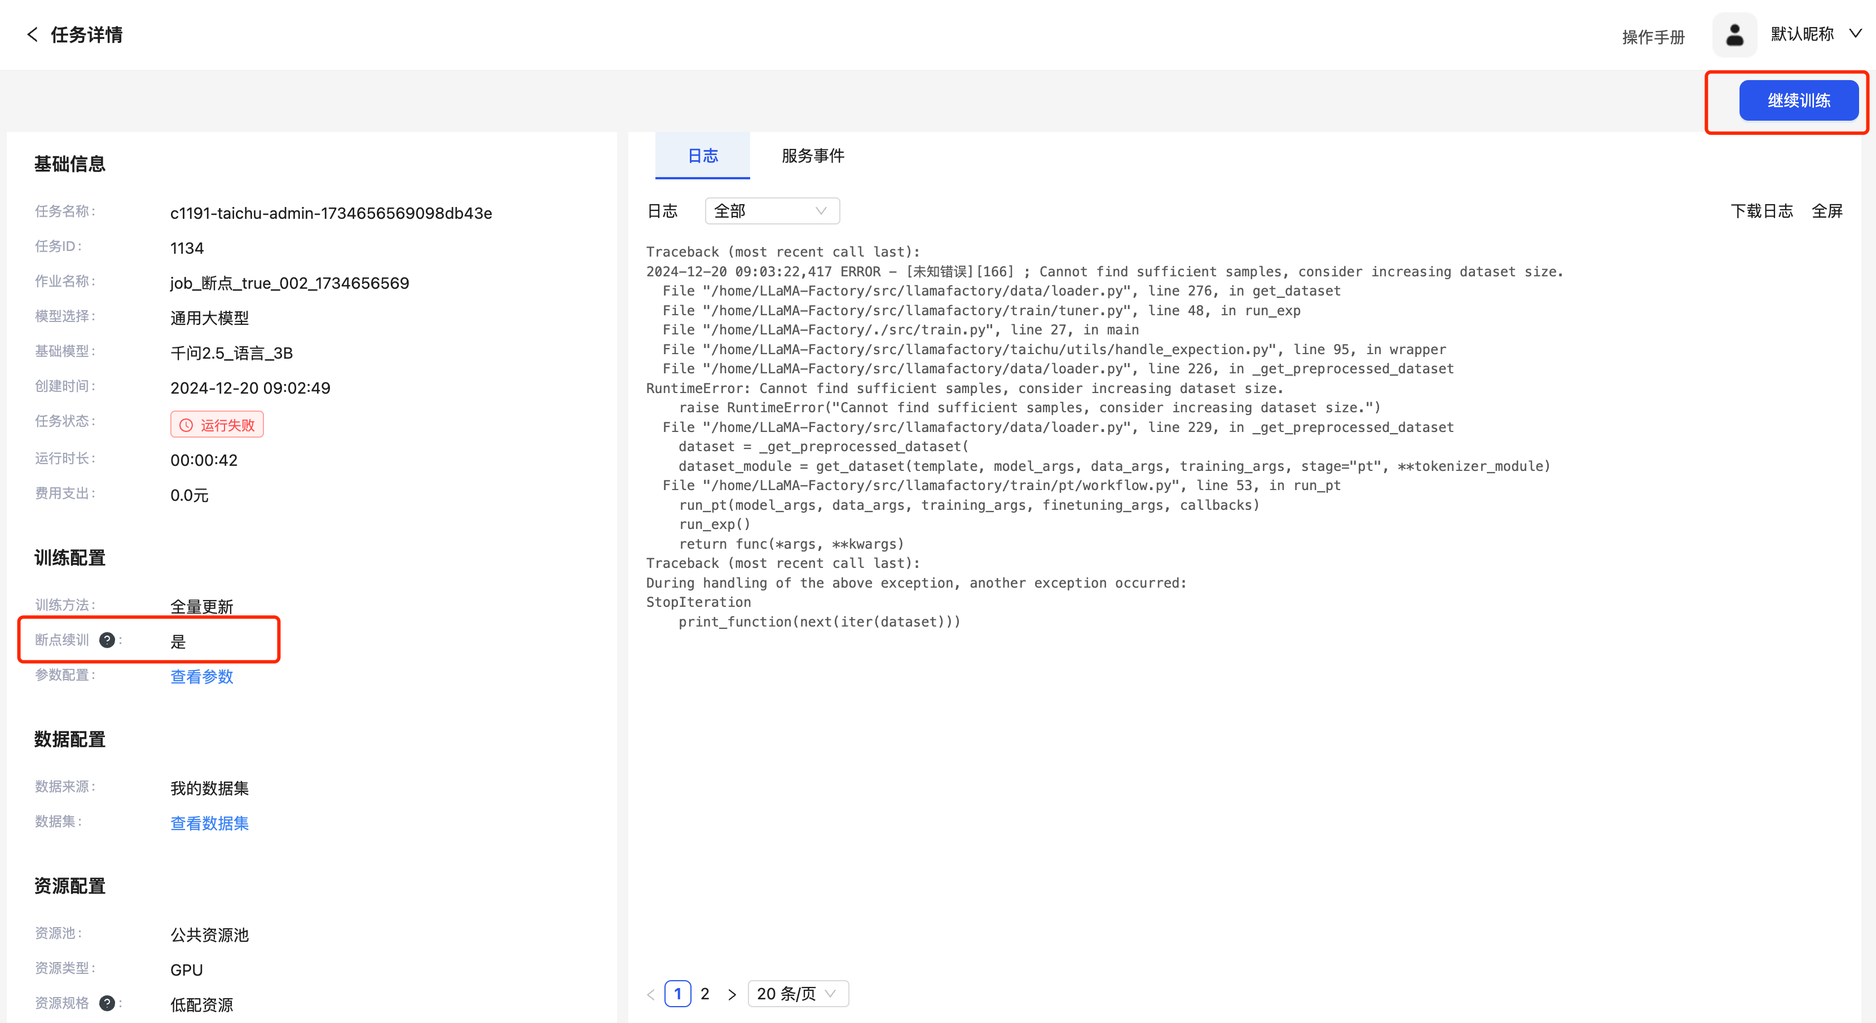Click 下载日志 to download logs
This screenshot has width=1876, height=1023.
pyautogui.click(x=1761, y=211)
